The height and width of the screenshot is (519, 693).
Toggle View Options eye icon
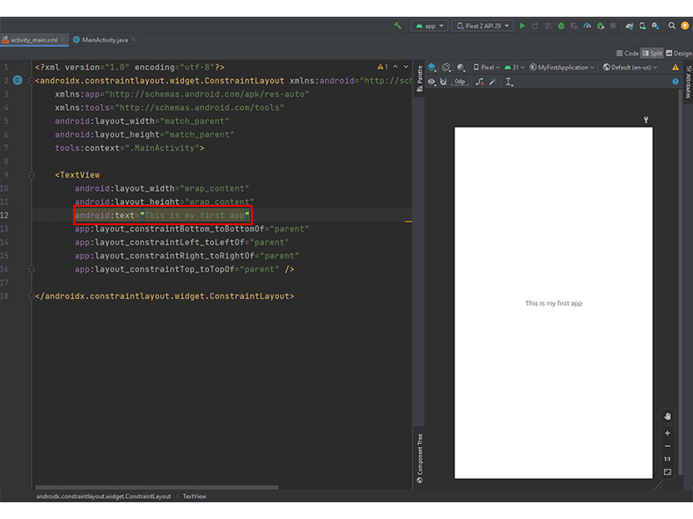[431, 82]
